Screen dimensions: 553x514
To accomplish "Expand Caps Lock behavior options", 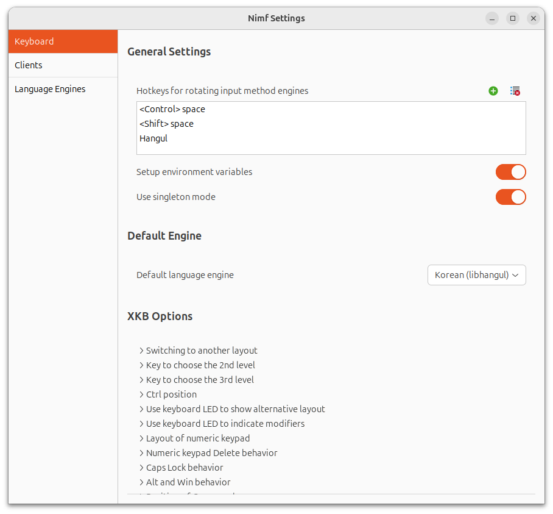I will click(x=141, y=468).
